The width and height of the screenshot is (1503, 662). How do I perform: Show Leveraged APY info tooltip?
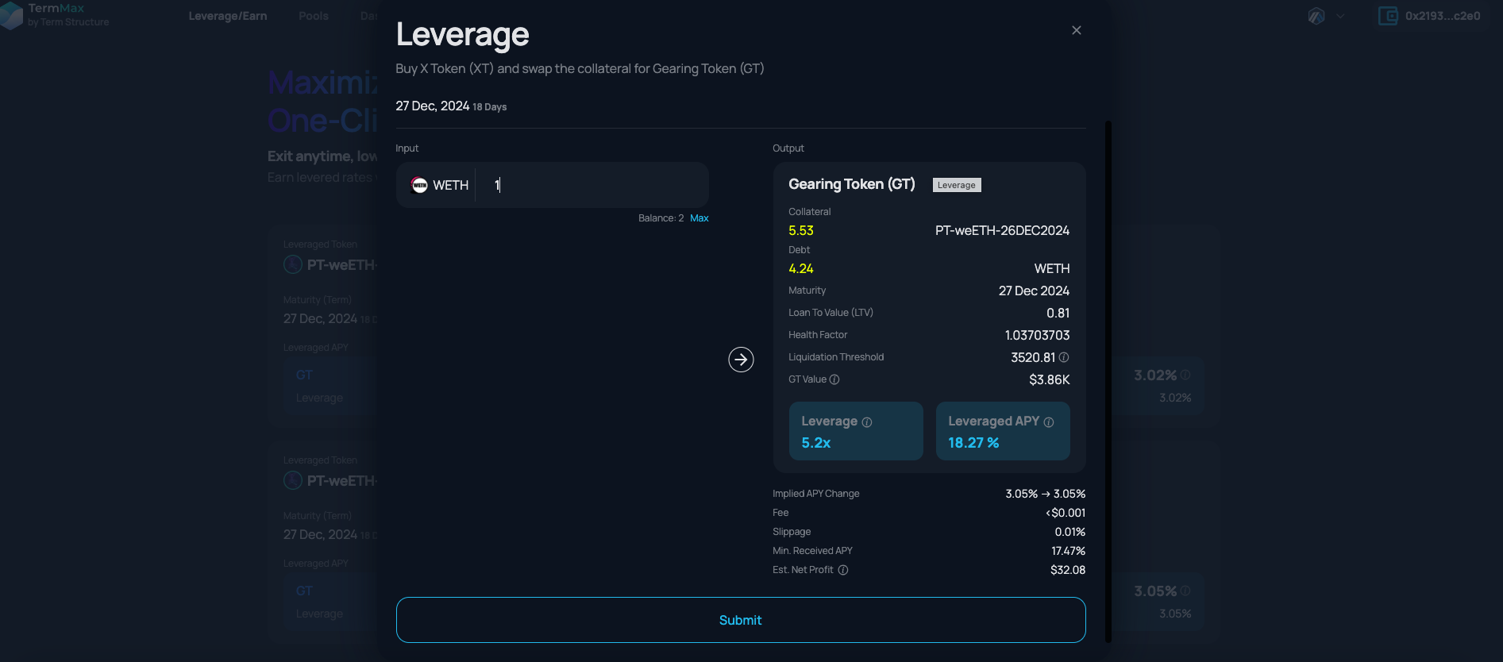(1049, 422)
